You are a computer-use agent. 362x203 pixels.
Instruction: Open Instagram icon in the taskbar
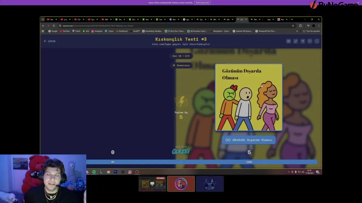pyautogui.click(x=130, y=172)
